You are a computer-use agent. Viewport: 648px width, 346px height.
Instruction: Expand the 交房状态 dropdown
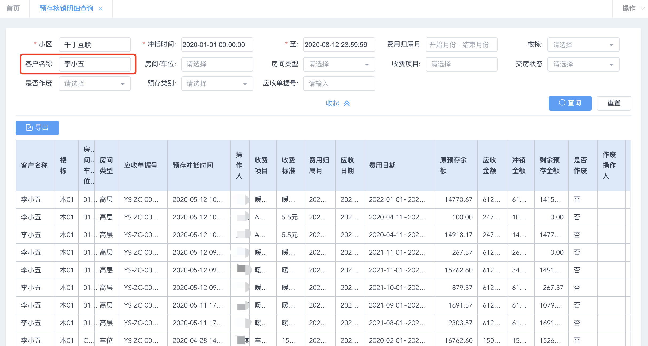click(x=583, y=64)
